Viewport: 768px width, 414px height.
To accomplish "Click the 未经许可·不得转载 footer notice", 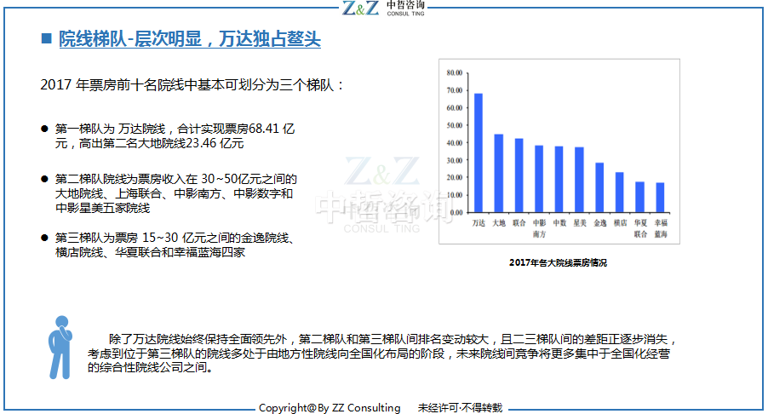I will pyautogui.click(x=460, y=407).
